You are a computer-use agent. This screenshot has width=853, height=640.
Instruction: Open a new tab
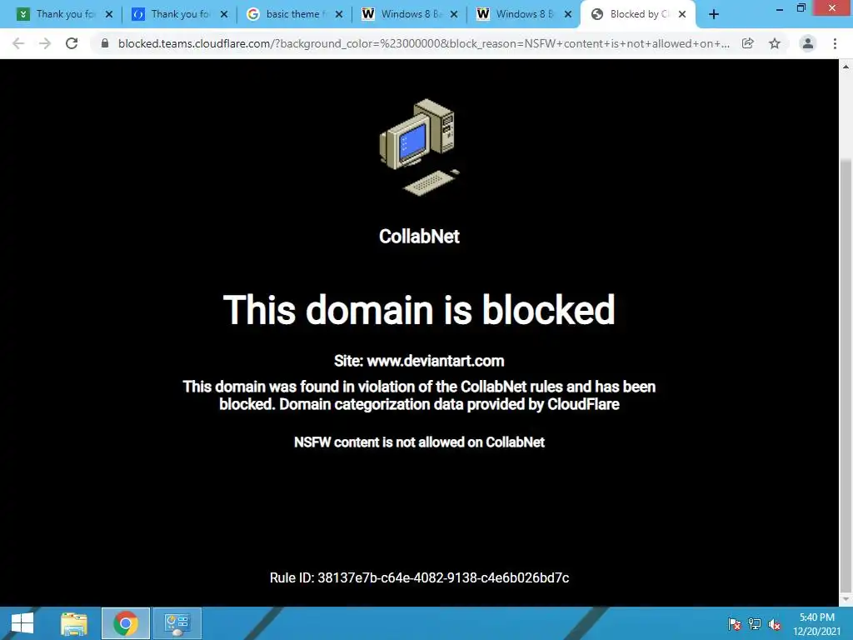pyautogui.click(x=714, y=15)
